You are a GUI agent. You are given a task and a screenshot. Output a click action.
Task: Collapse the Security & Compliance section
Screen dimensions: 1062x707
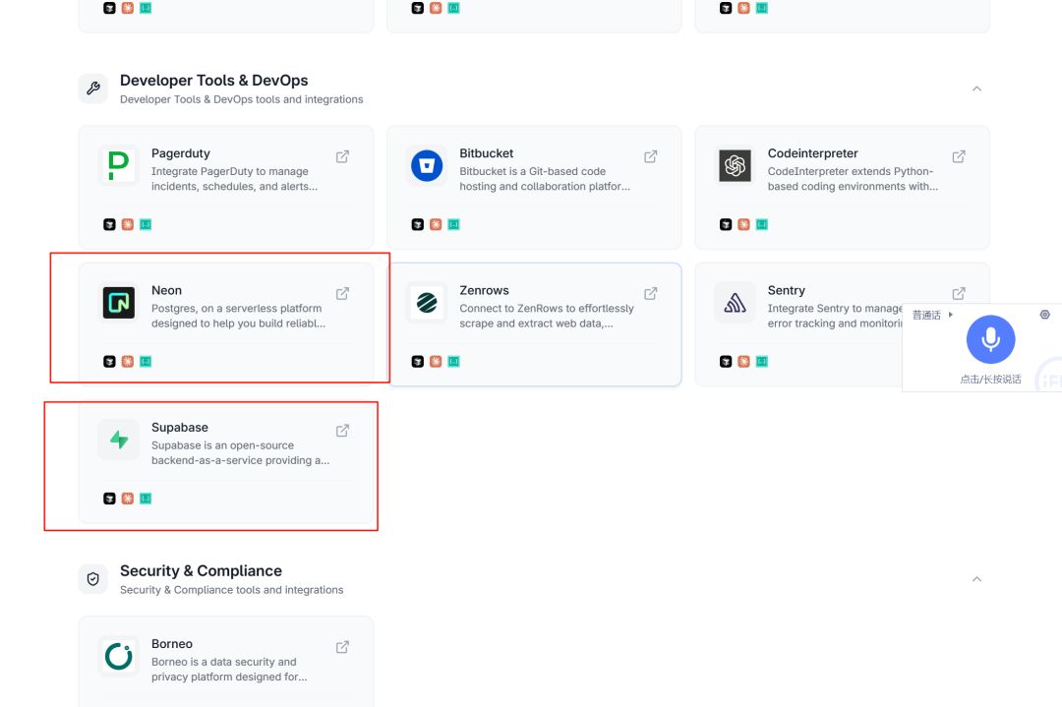point(976,579)
